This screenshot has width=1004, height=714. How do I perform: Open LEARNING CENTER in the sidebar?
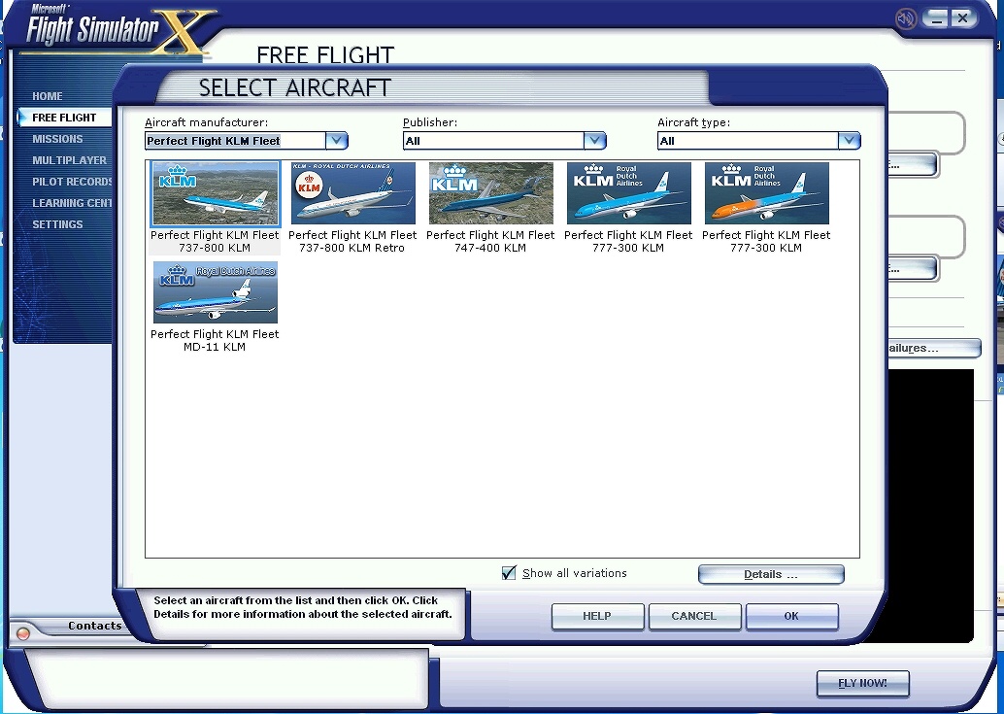(72, 203)
